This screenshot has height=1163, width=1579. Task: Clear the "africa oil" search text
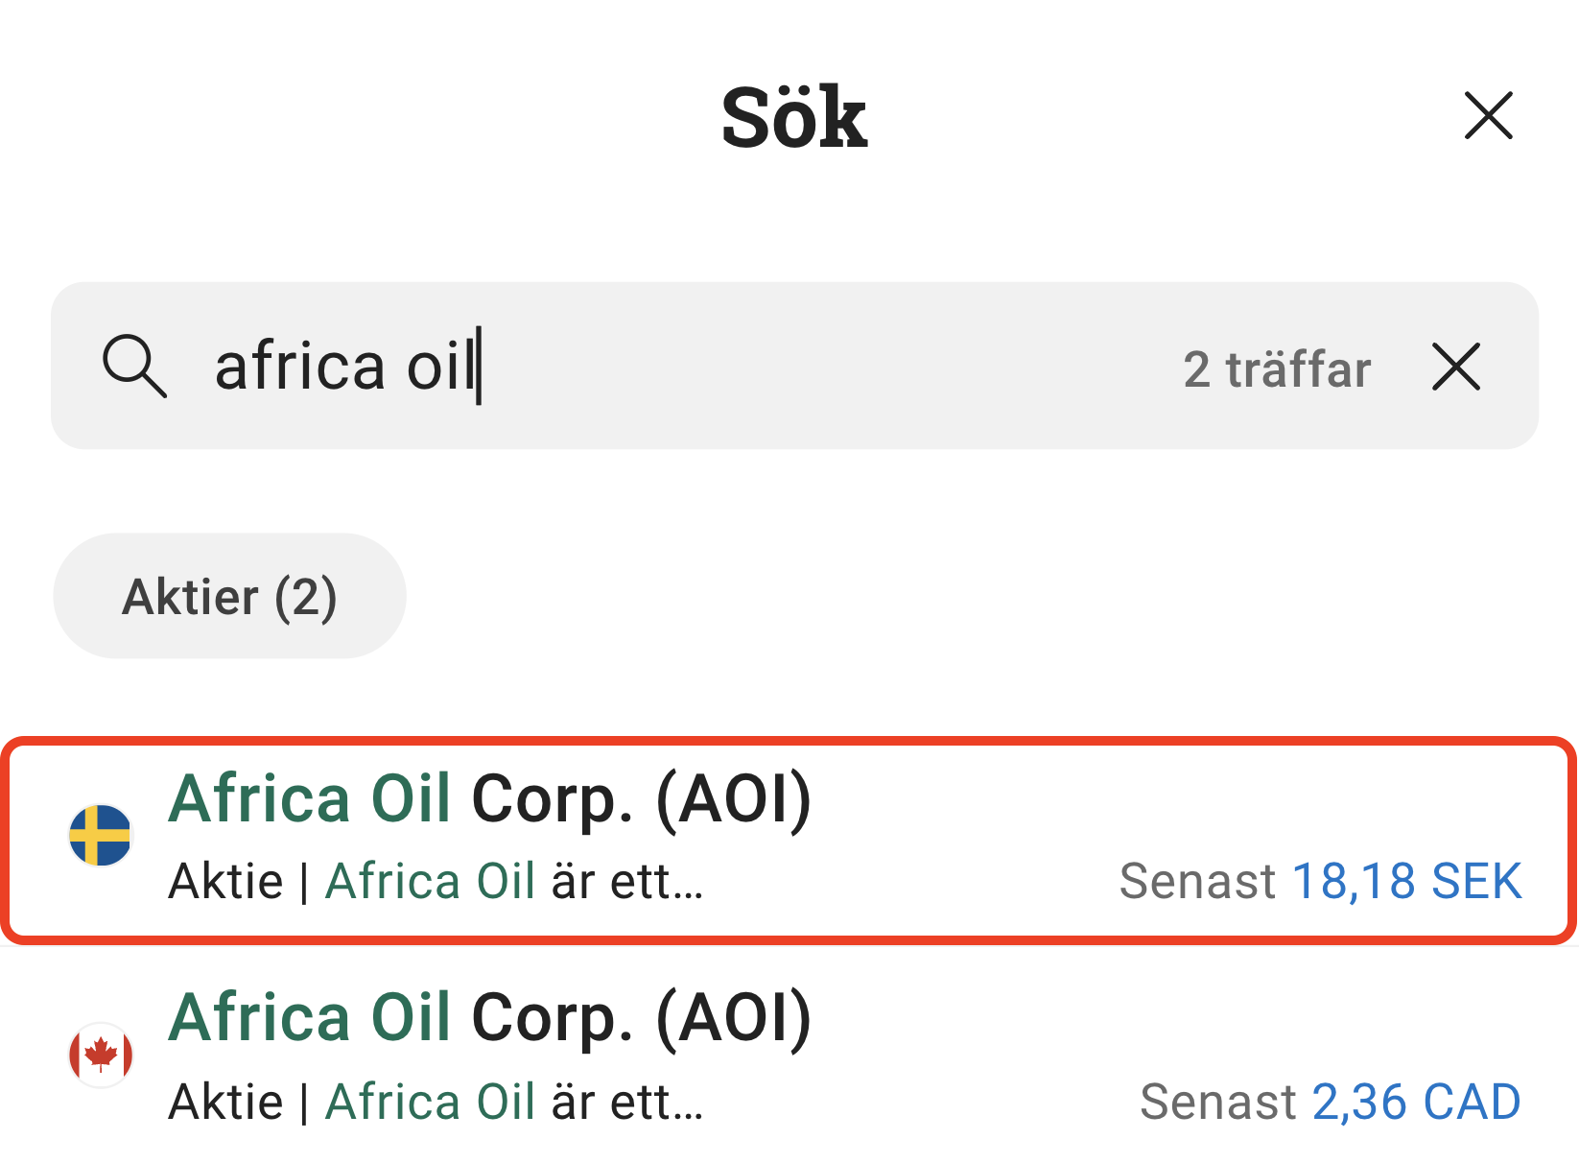1456,367
